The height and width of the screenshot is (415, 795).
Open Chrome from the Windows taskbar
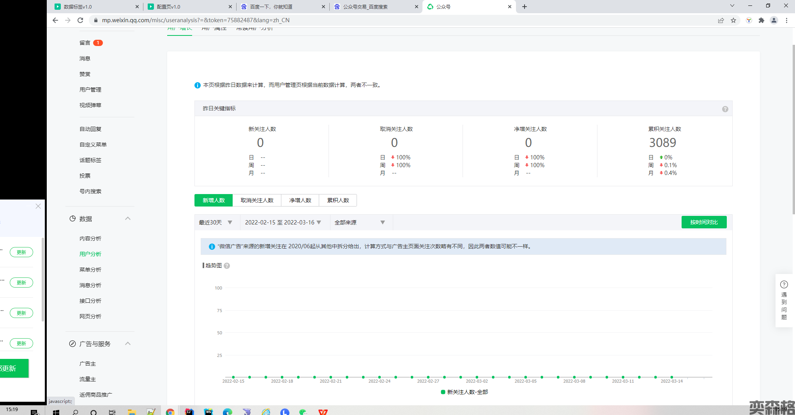170,412
